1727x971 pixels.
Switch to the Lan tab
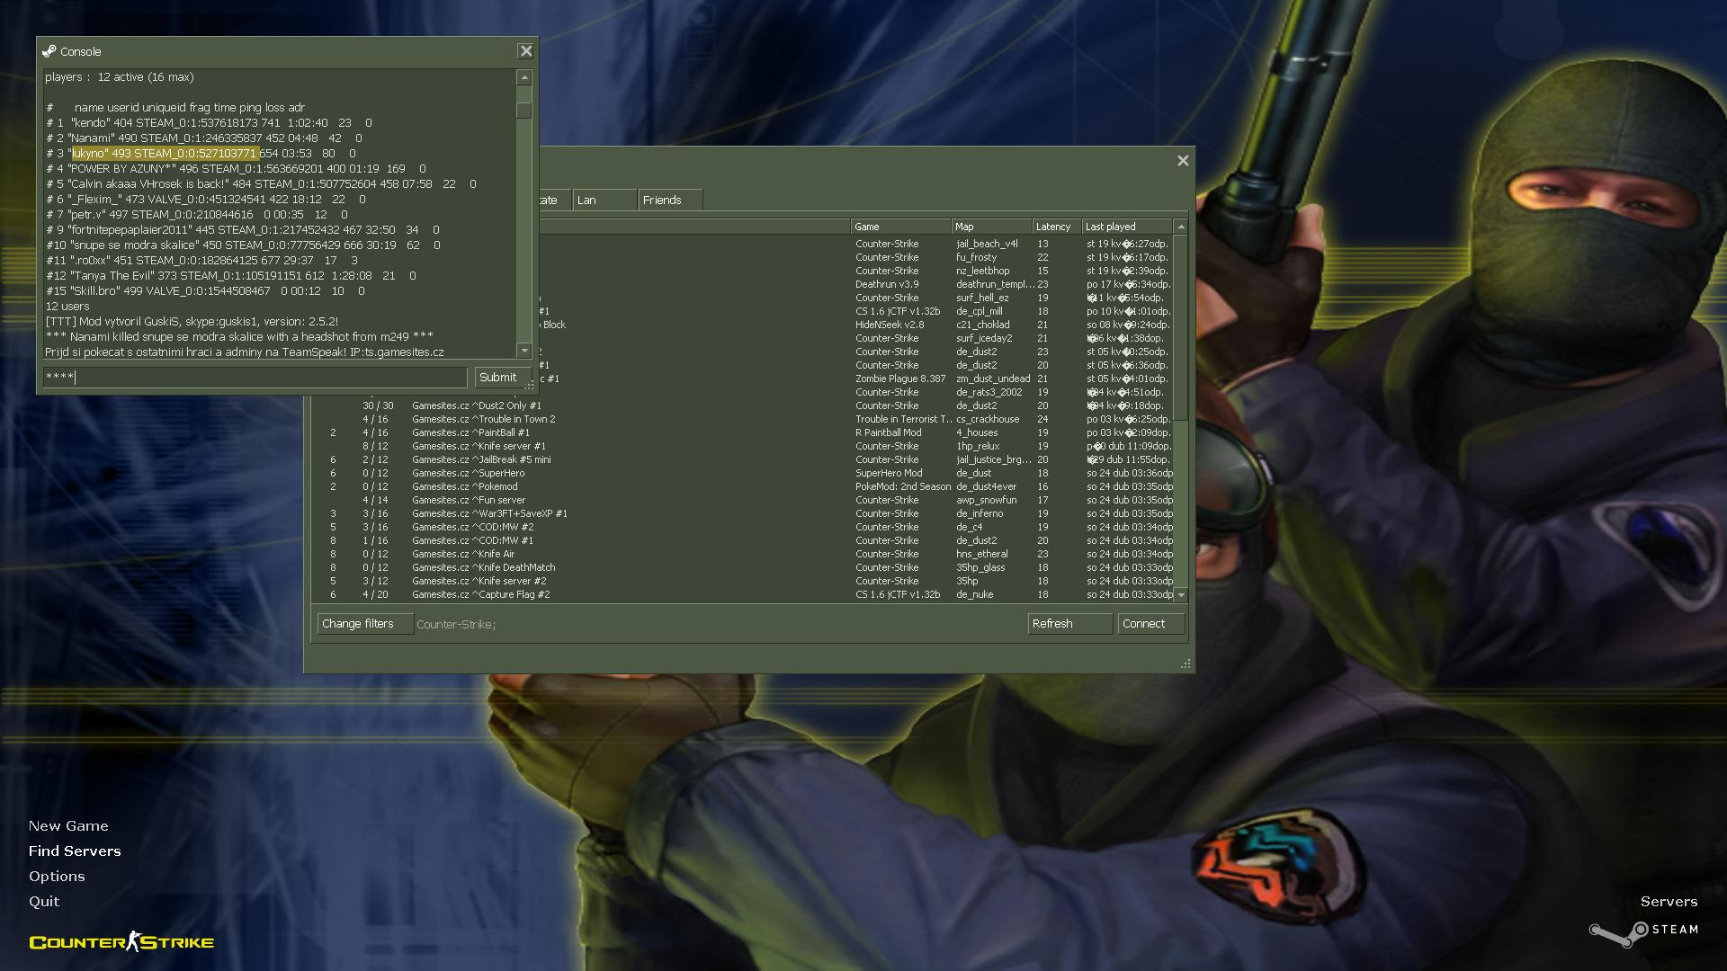604,200
